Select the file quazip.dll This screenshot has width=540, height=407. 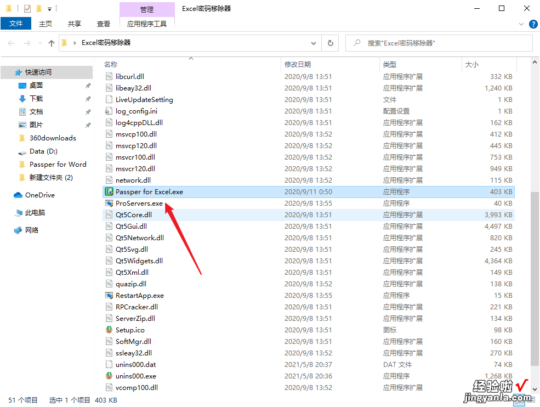click(309, 284)
